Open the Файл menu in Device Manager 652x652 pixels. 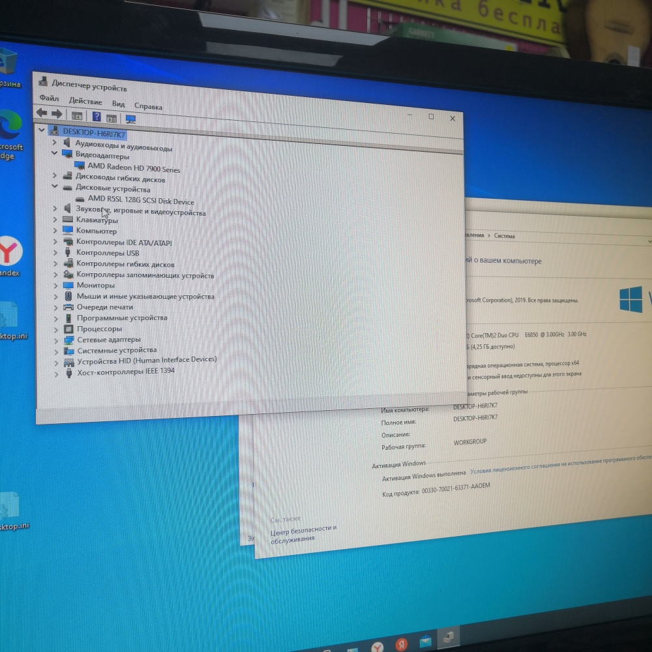[49, 98]
